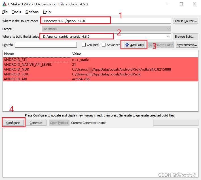Click the Add Entry button
The width and height of the screenshot is (201, 180).
134,45
